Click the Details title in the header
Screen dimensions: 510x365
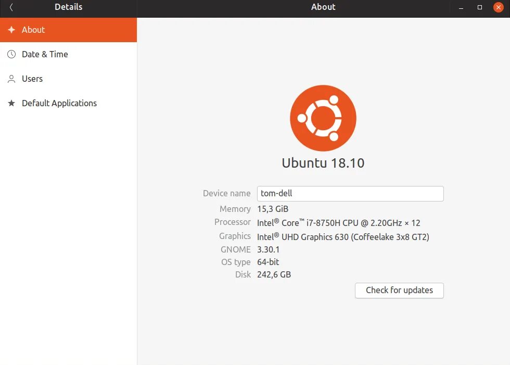(68, 7)
